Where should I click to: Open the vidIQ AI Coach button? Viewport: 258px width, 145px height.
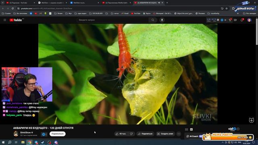point(192,136)
